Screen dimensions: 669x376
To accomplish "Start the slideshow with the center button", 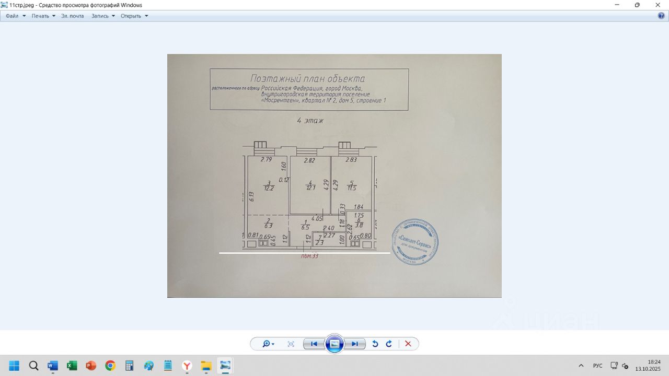I will click(x=334, y=344).
